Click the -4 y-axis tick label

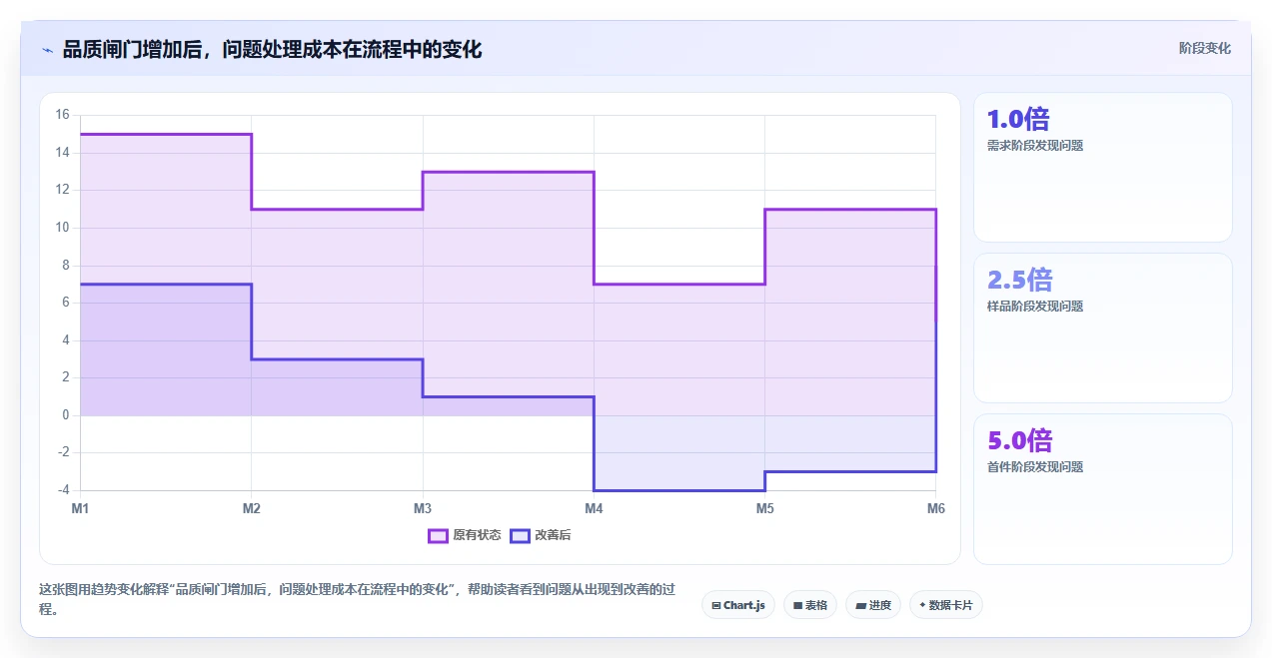coord(63,490)
